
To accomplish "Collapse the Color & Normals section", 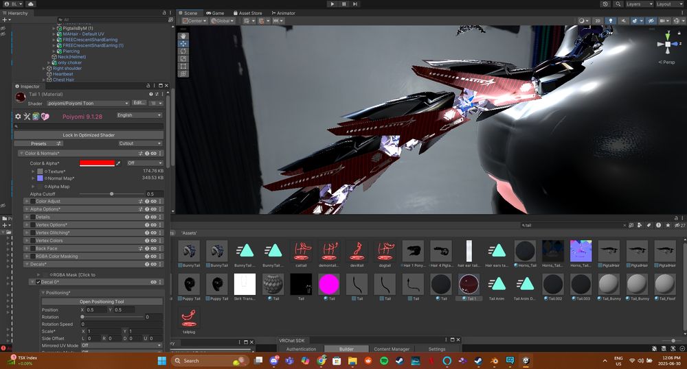I will [x=21, y=154].
